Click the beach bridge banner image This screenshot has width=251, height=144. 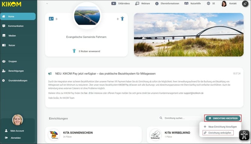click(189, 35)
